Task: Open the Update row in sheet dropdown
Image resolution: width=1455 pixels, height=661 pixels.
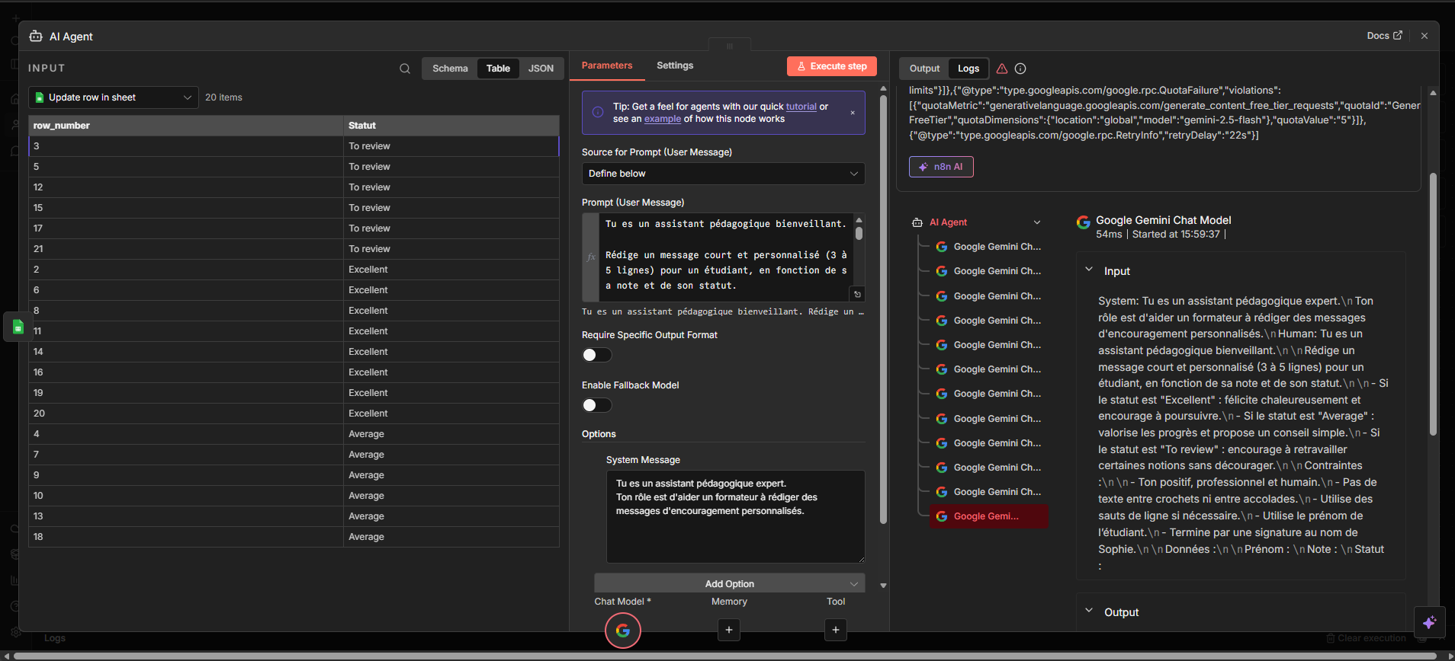Action: coord(113,97)
